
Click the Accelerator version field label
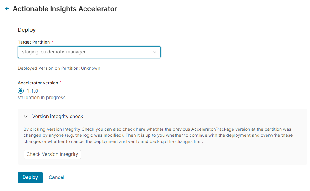[38, 83]
